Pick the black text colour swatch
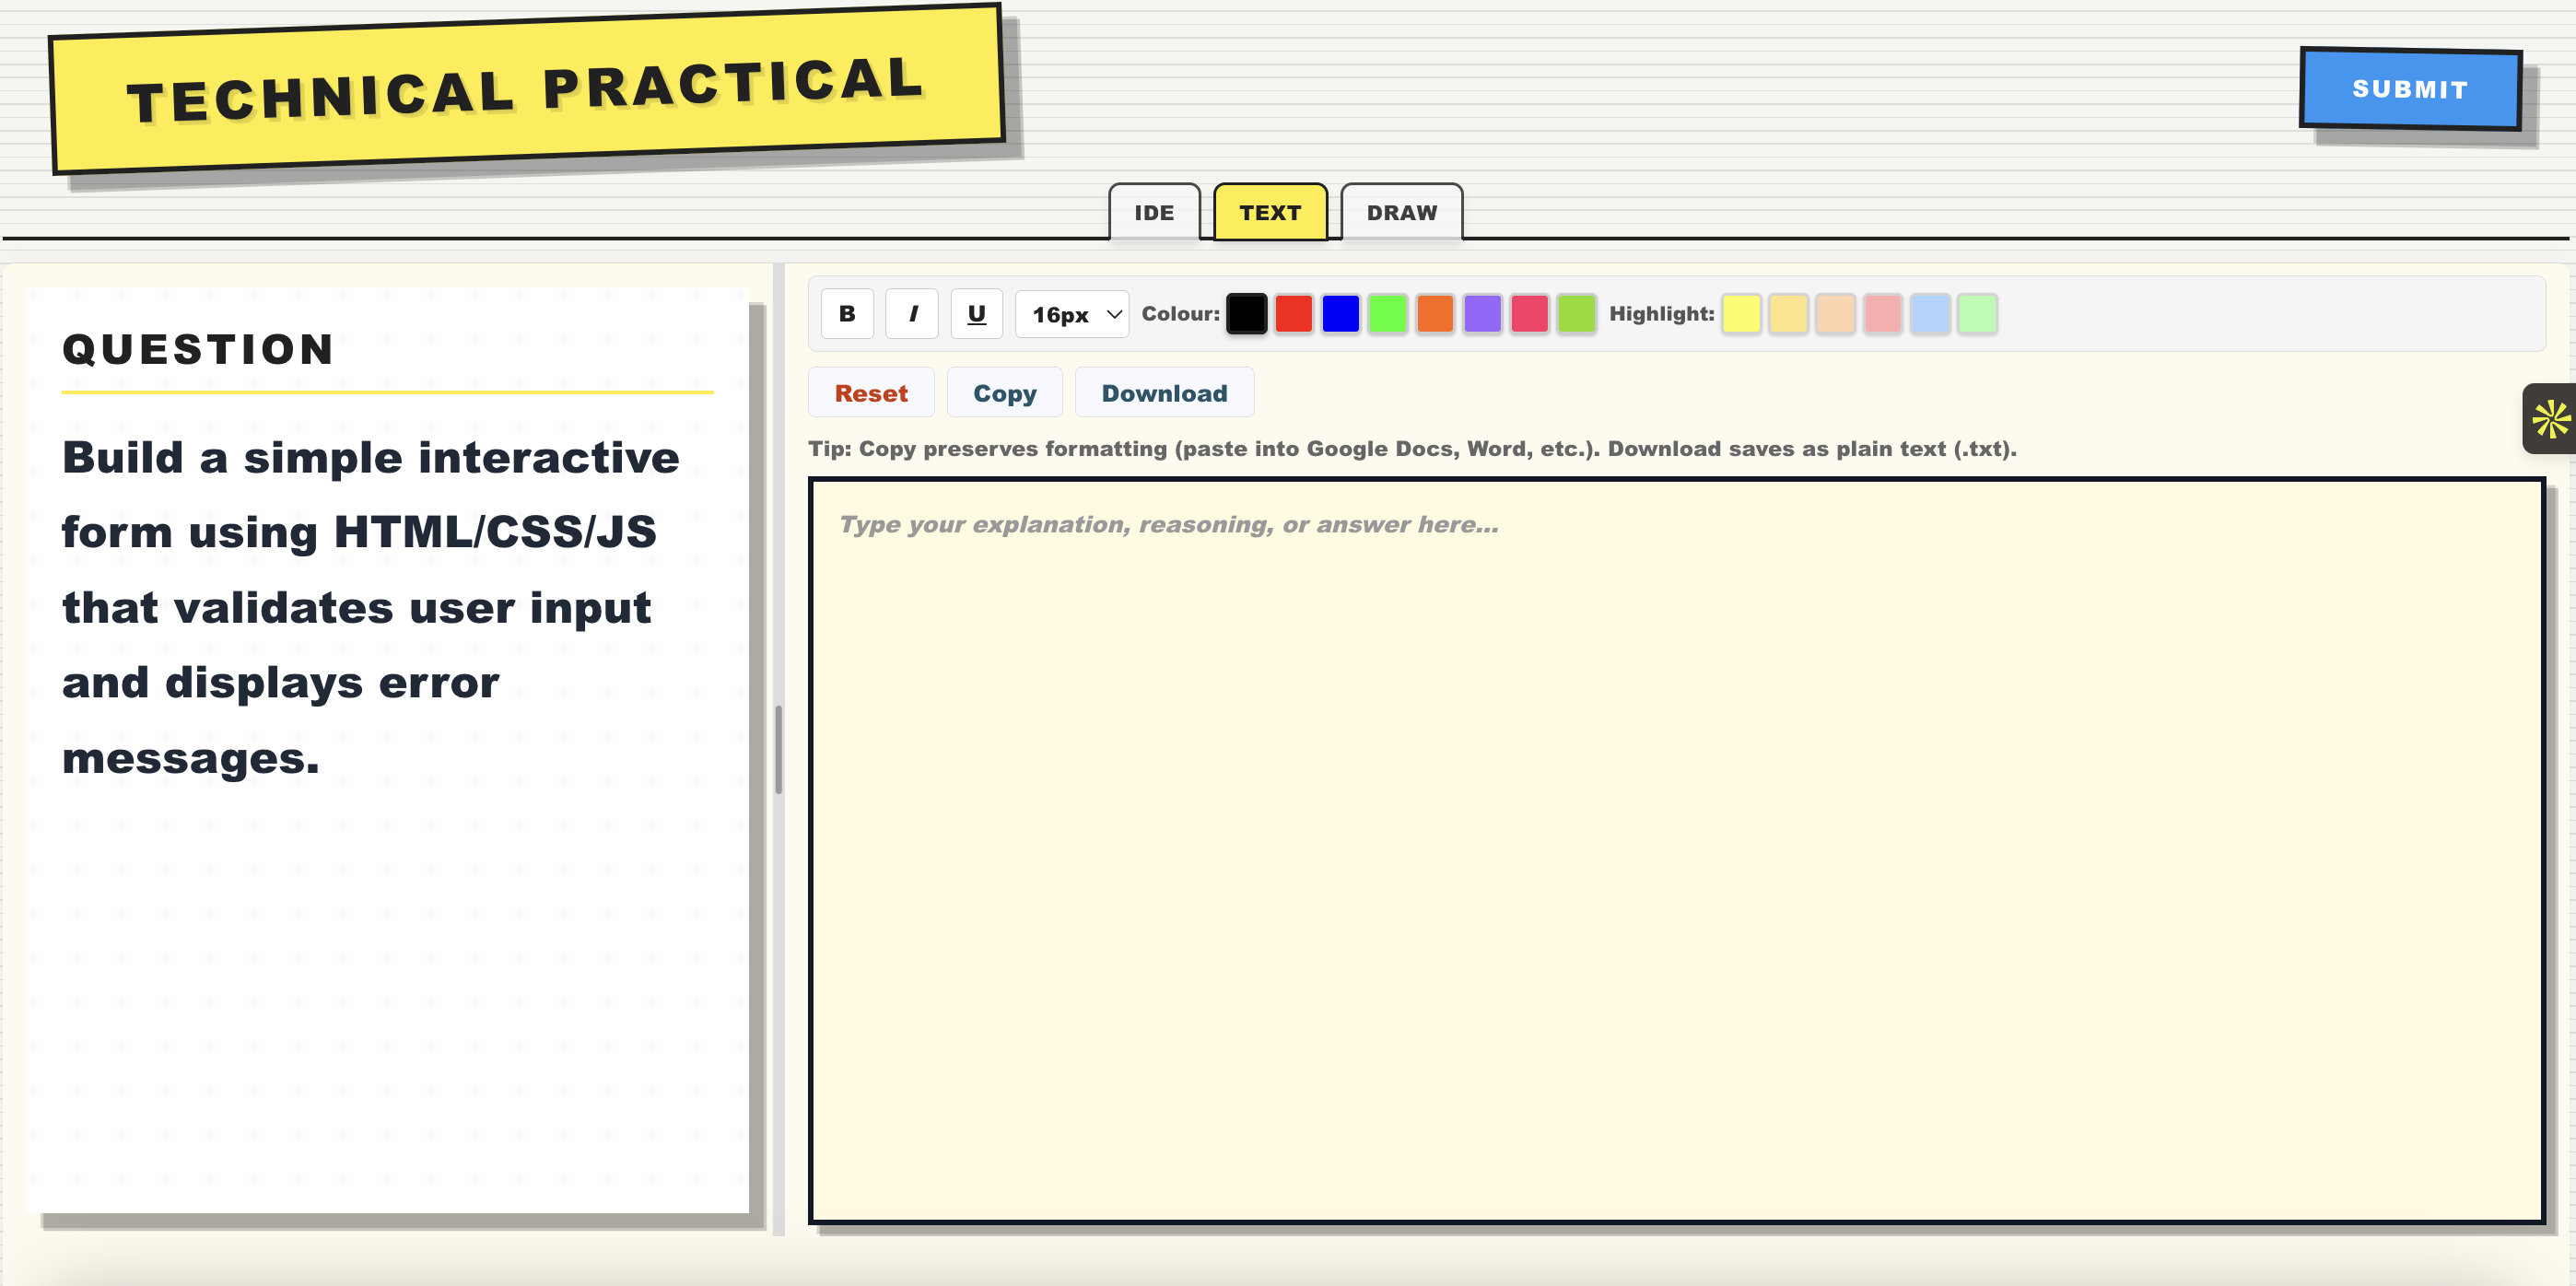This screenshot has width=2576, height=1286. (1246, 314)
